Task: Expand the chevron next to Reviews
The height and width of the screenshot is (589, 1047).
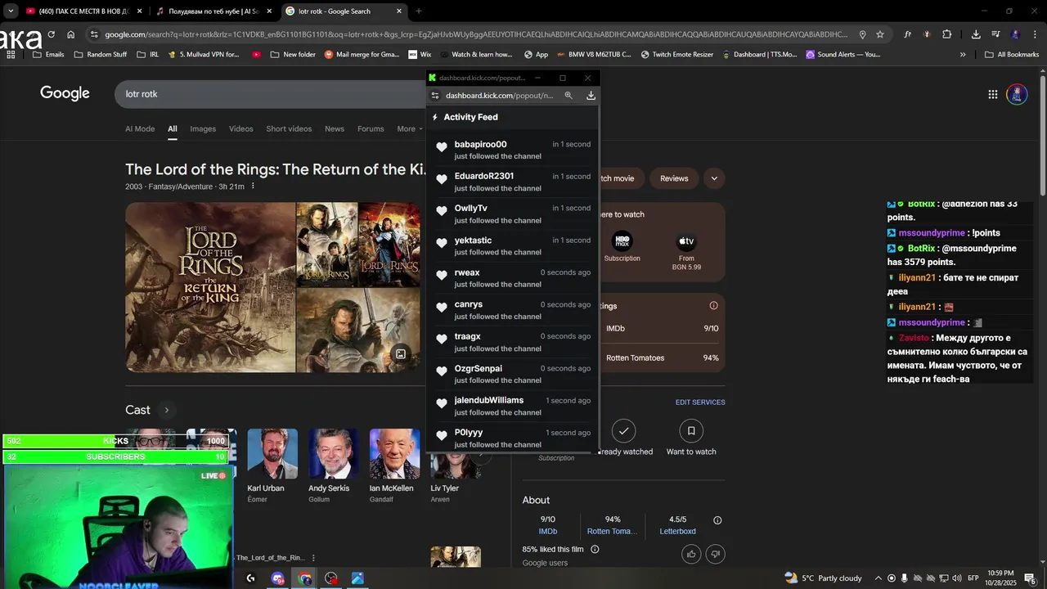Action: [x=714, y=178]
